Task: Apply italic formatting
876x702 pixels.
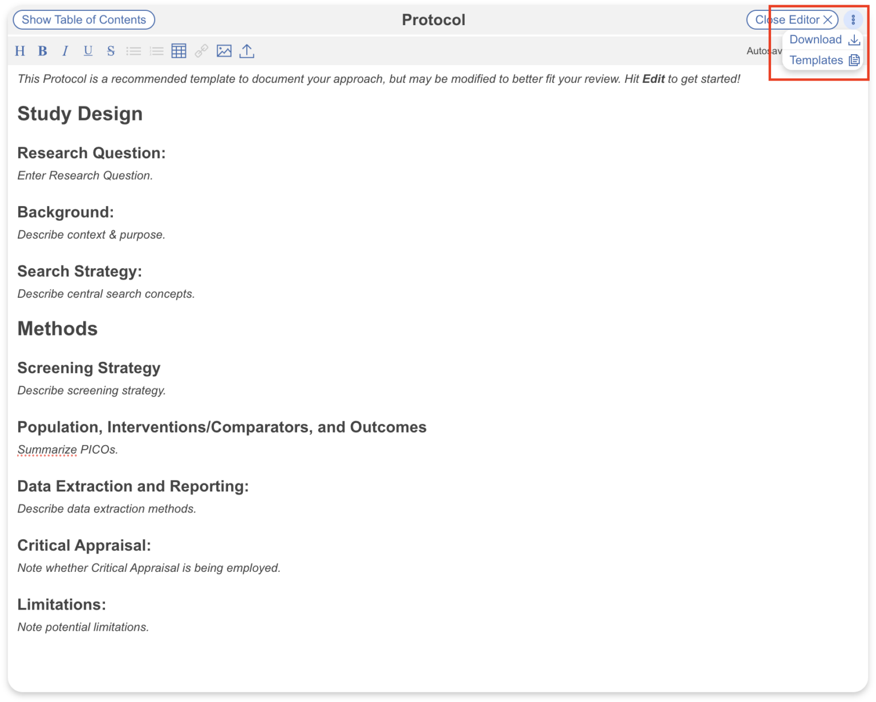Action: 65,51
